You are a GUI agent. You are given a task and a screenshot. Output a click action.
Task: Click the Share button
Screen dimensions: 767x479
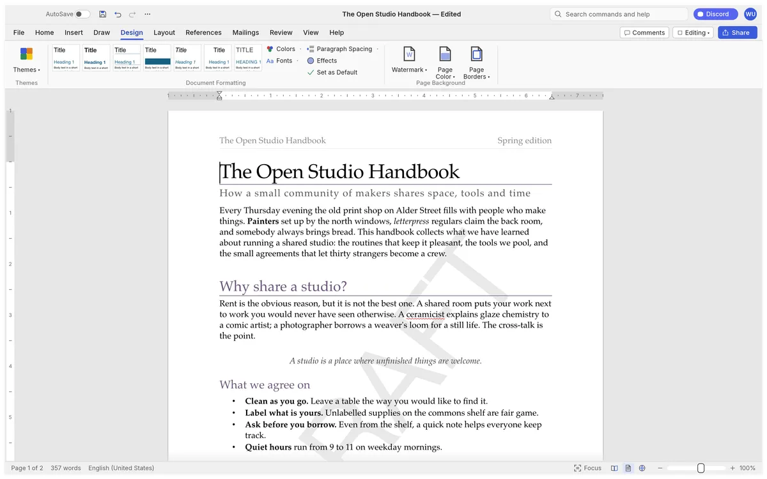[x=737, y=33]
